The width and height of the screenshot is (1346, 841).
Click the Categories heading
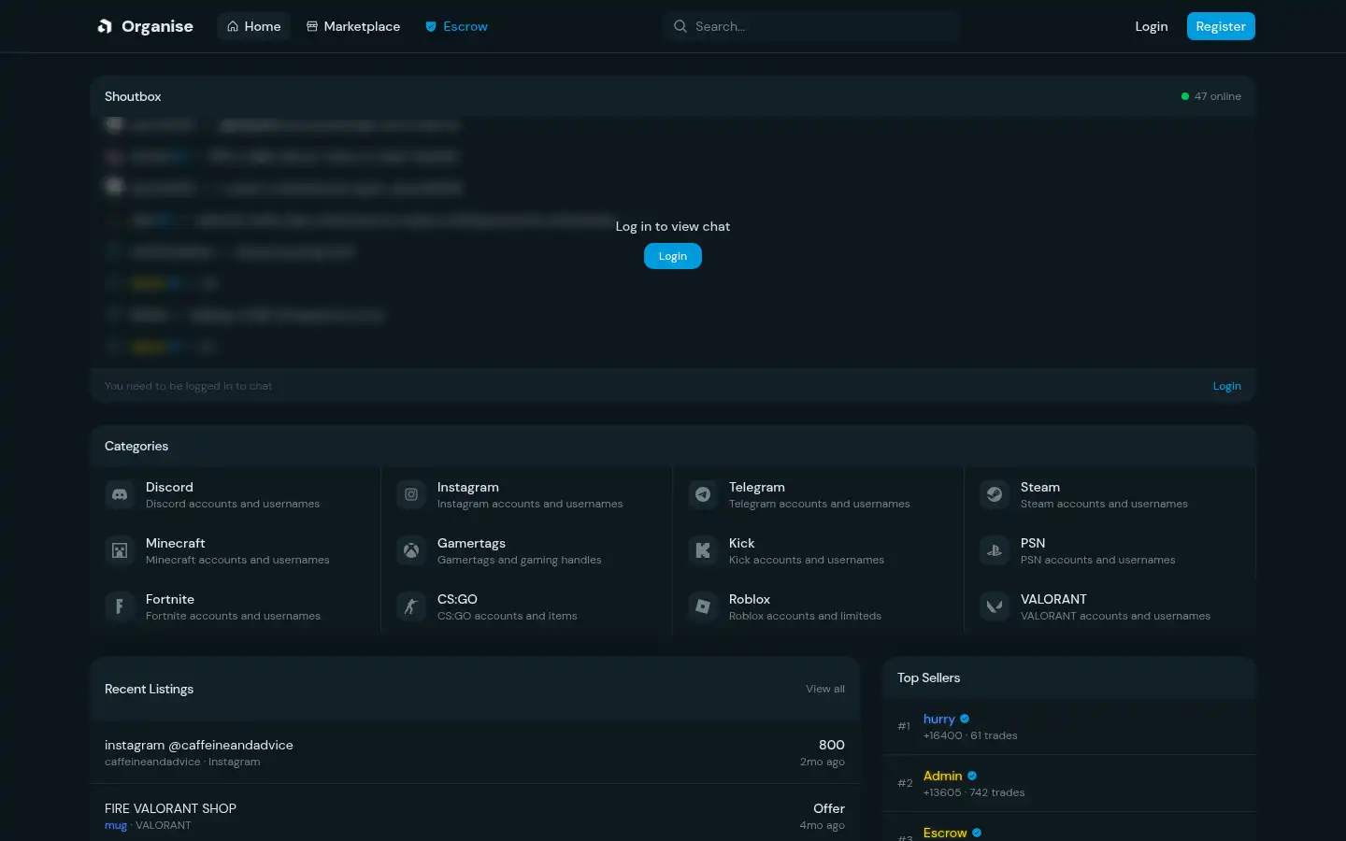tap(136, 446)
